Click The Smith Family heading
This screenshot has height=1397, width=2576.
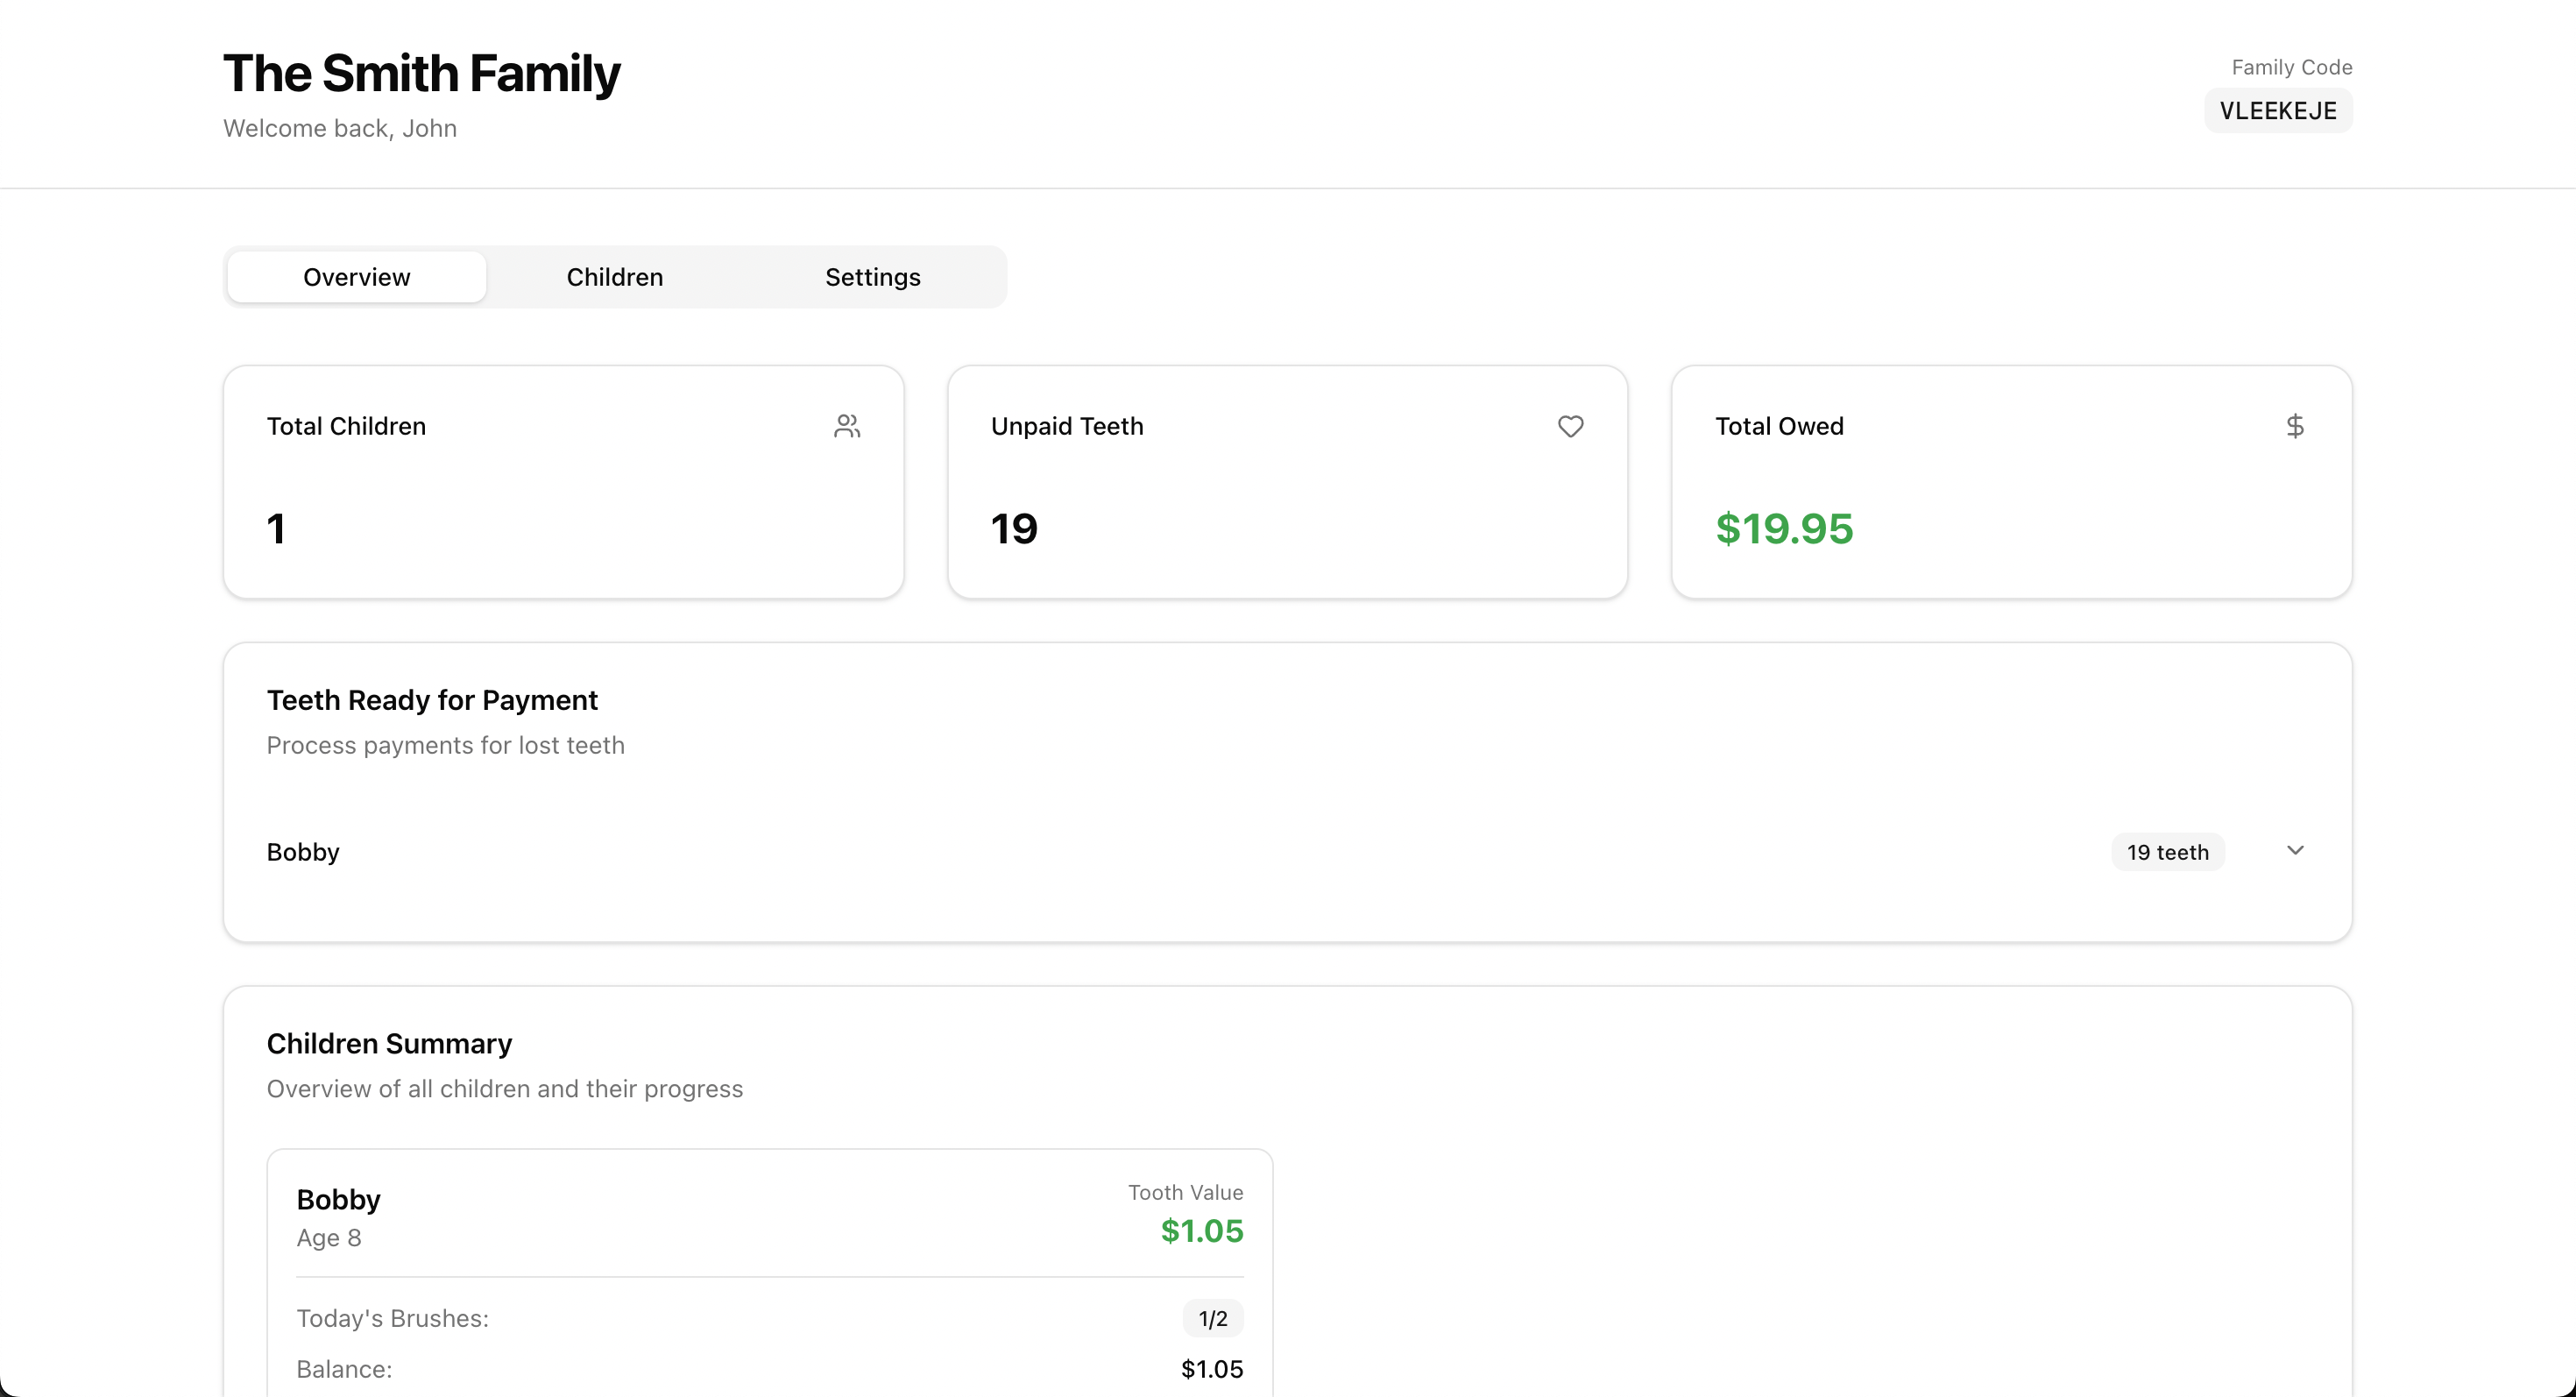(x=421, y=74)
